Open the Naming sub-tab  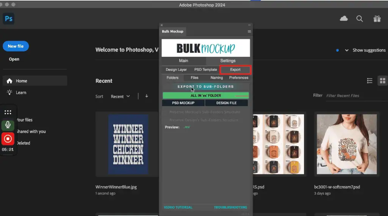coord(217,78)
